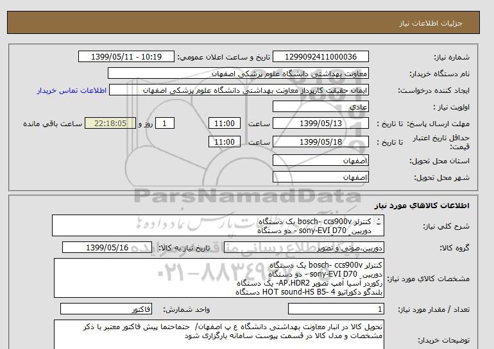Click the delivery province field اصفهان
The image size is (494, 349).
(x=320, y=161)
